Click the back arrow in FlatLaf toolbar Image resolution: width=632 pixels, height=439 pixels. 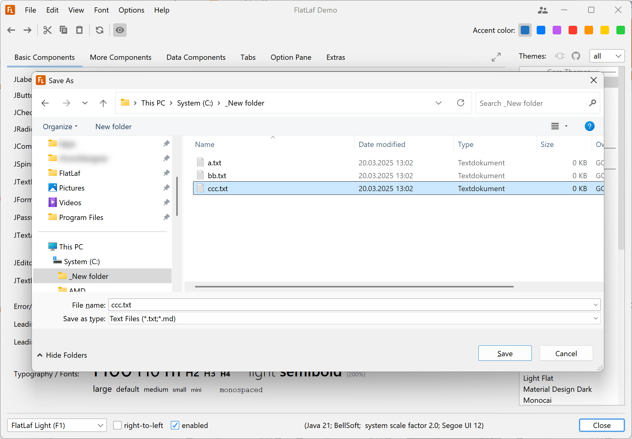point(11,30)
